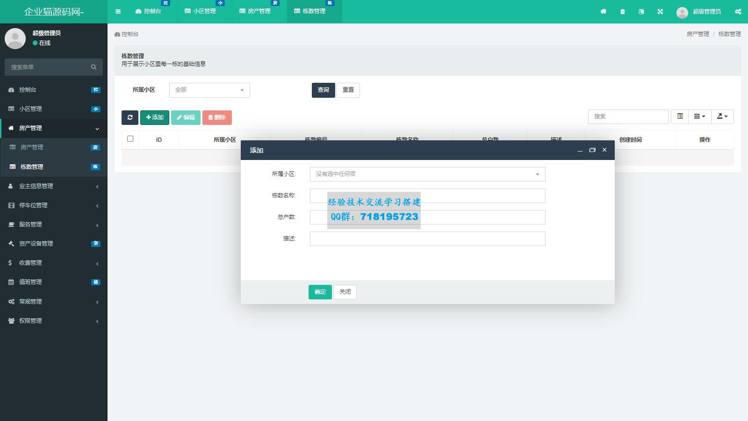Expand 权限管理 in sidebar
Screen dimensions: 748x421
pyautogui.click(x=54, y=321)
